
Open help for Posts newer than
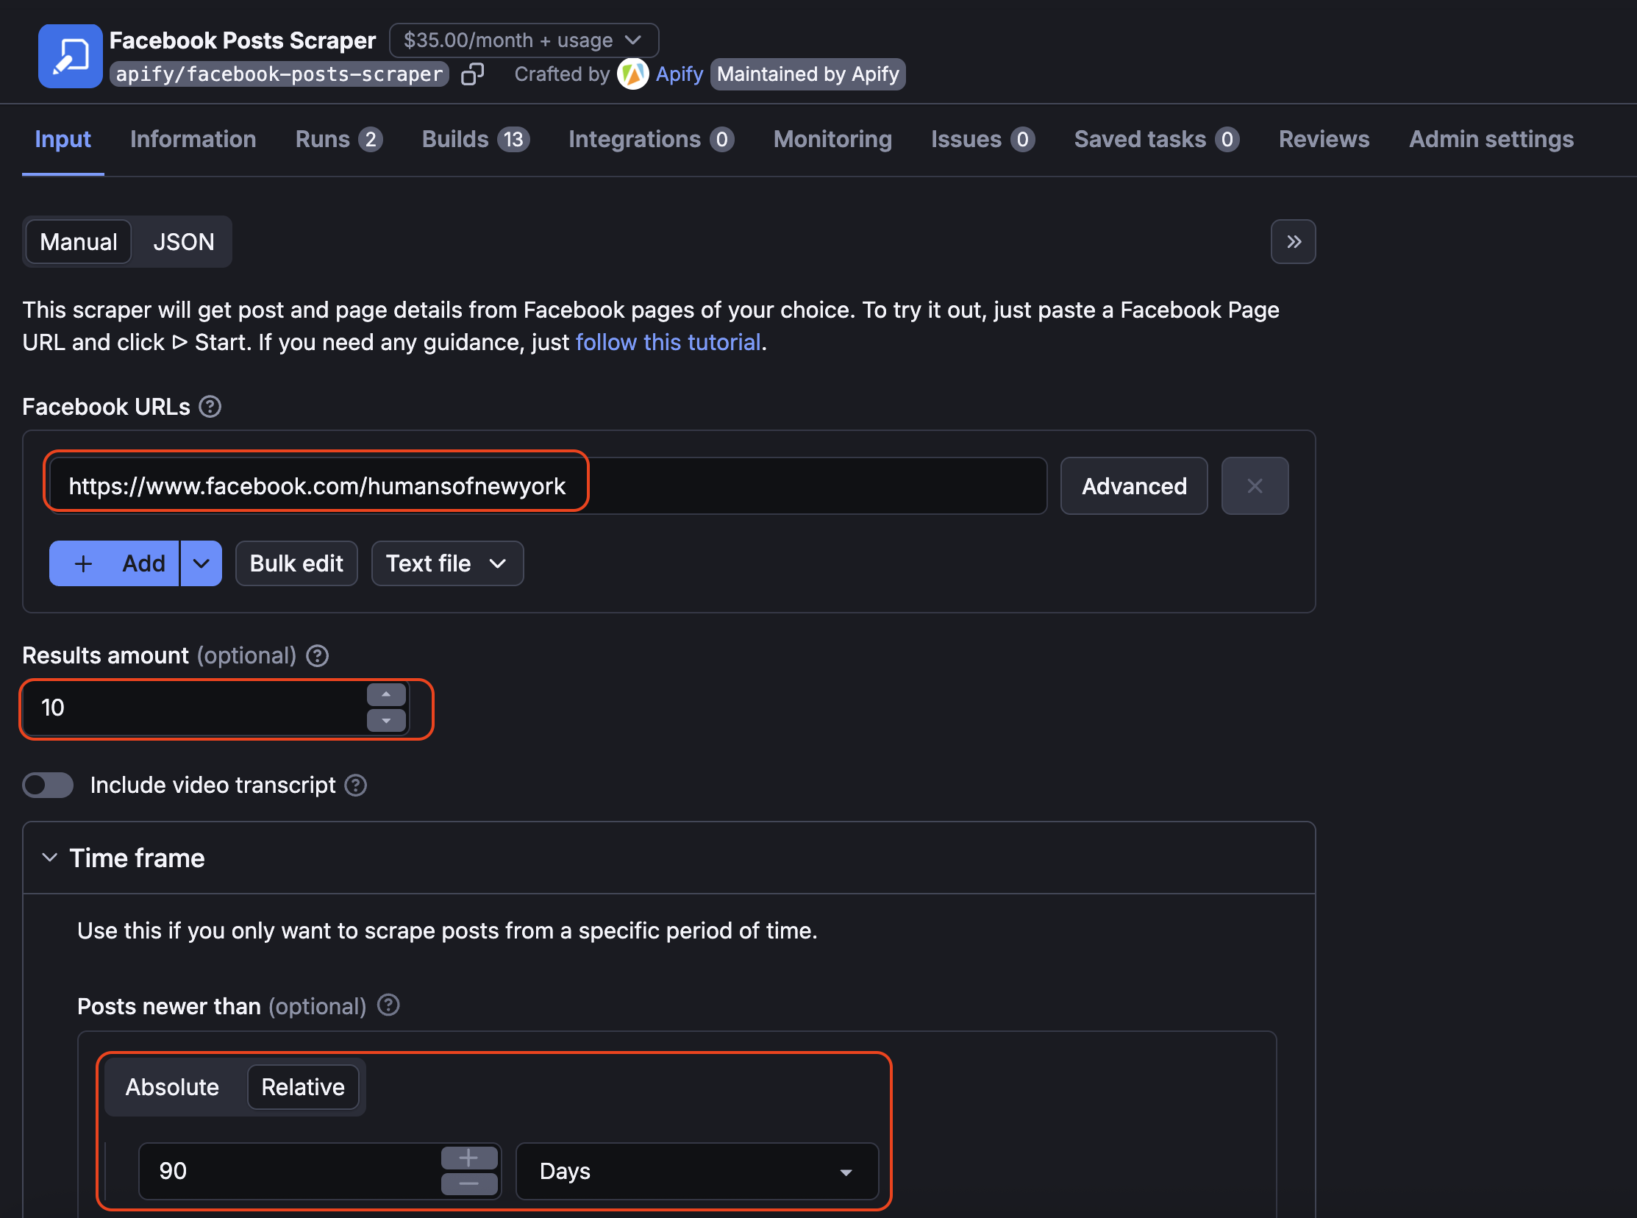point(388,1005)
